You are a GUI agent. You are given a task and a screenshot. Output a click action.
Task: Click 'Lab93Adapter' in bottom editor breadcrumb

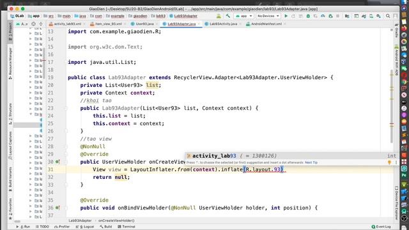pos(80,220)
